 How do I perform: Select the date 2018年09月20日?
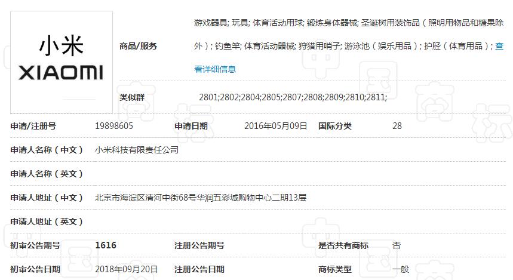126,269
